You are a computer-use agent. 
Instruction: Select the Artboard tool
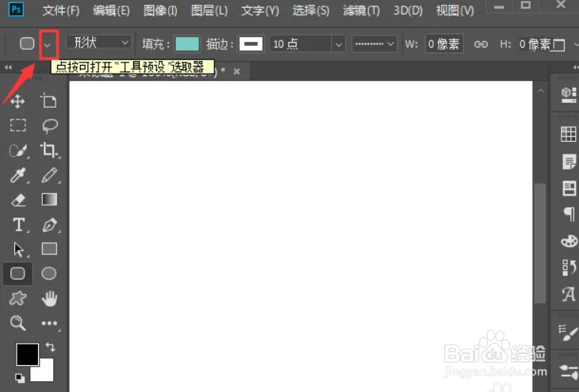[48, 101]
